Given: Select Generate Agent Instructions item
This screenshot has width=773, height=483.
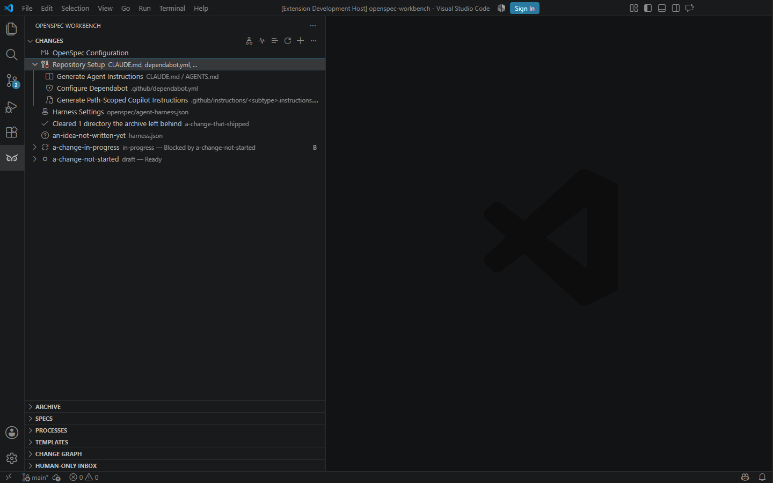Looking at the screenshot, I should pos(175,76).
